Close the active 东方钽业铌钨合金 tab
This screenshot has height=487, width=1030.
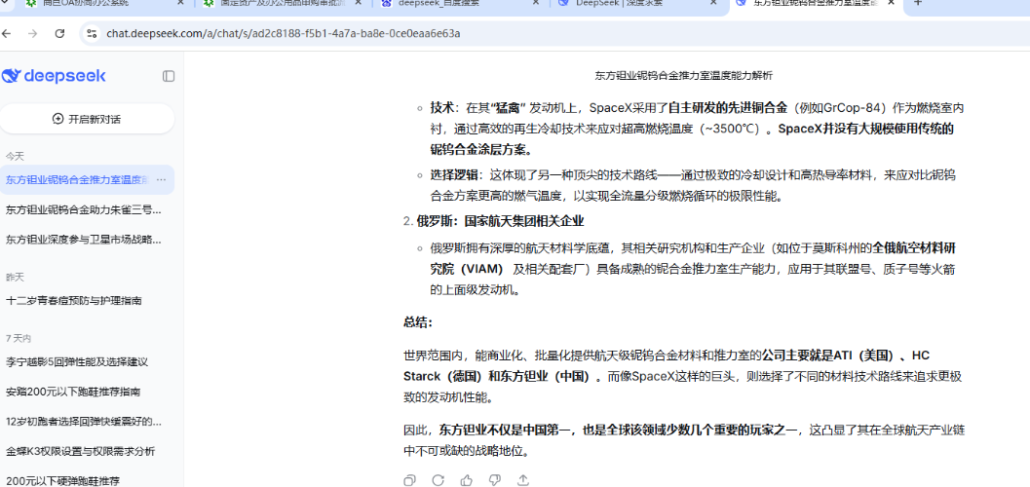pyautogui.click(x=892, y=3)
